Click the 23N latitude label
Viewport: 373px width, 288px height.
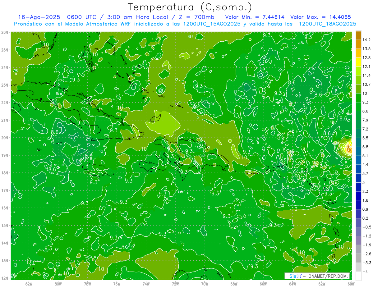5,85
